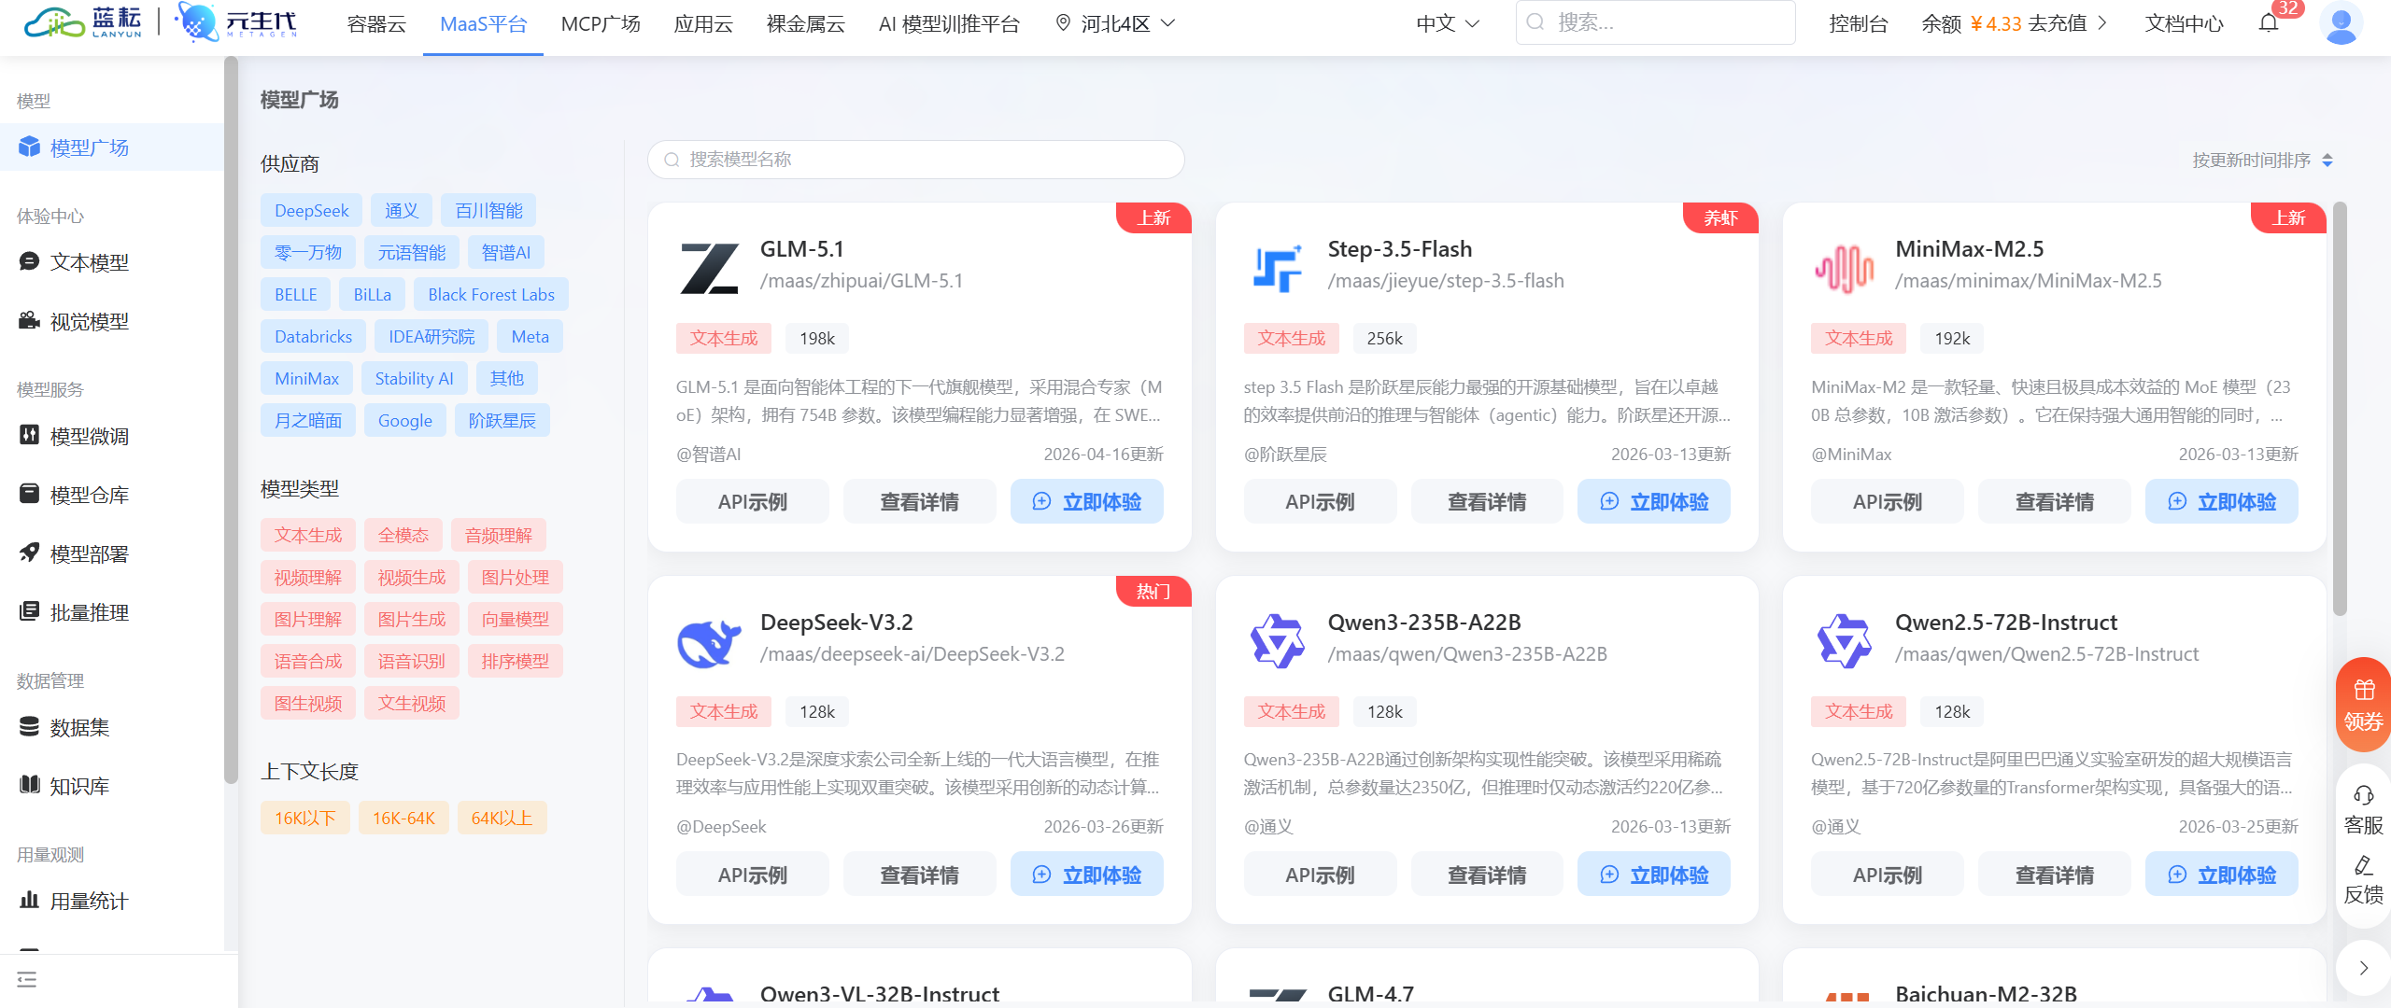Switch to the MCP广场 tab
The width and height of the screenshot is (2391, 1008).
(601, 24)
